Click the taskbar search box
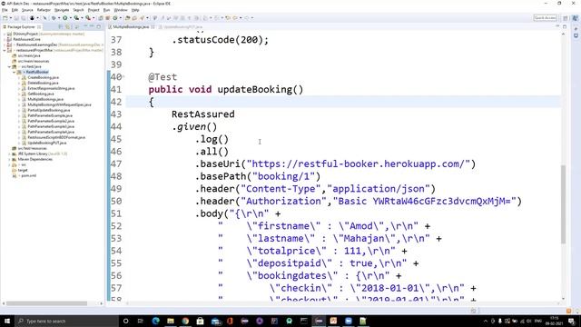Screen dimensions: 581x327 (x=66, y=321)
